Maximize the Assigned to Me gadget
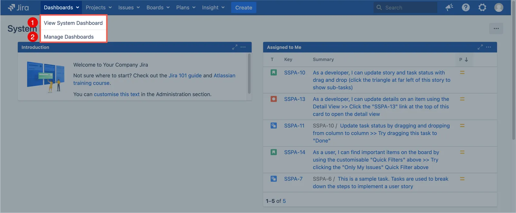 click(x=480, y=47)
